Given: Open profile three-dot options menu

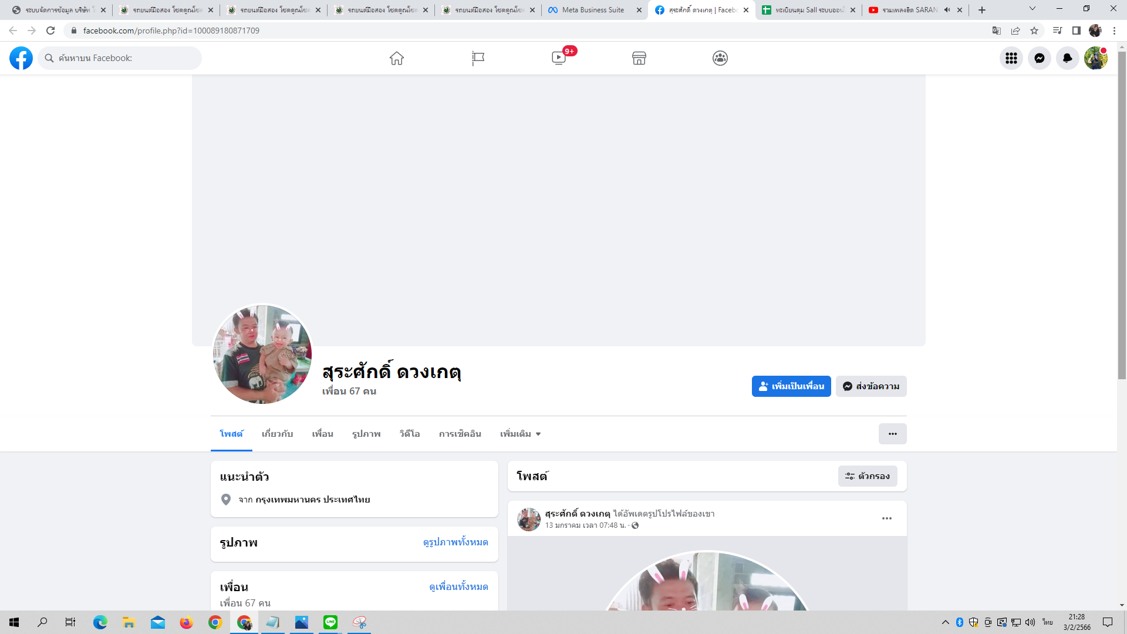Looking at the screenshot, I should 892,434.
